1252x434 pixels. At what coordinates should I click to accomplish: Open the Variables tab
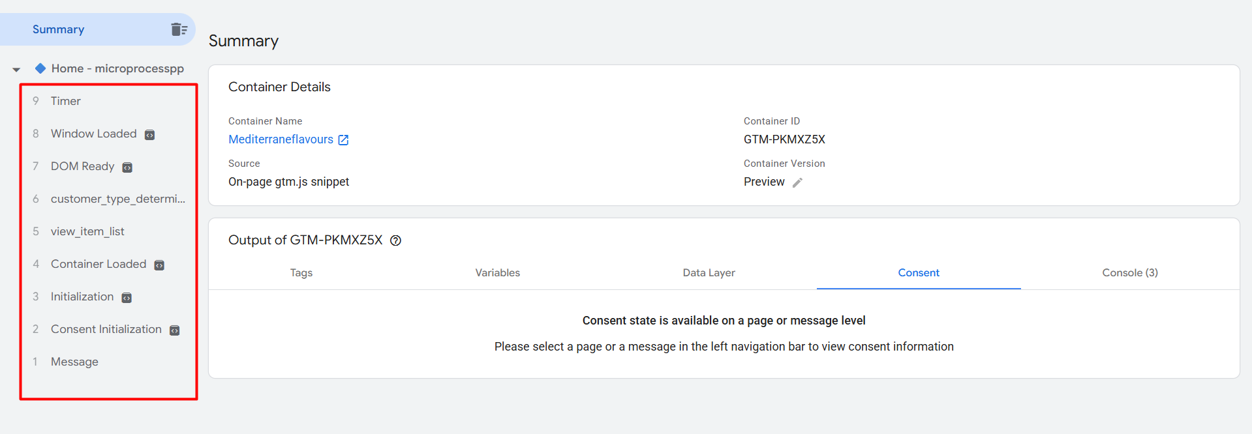tap(497, 272)
